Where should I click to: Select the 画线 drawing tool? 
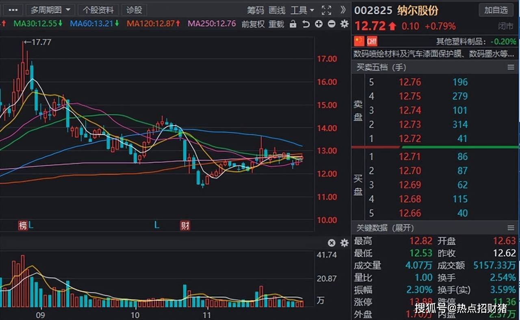(x=277, y=10)
